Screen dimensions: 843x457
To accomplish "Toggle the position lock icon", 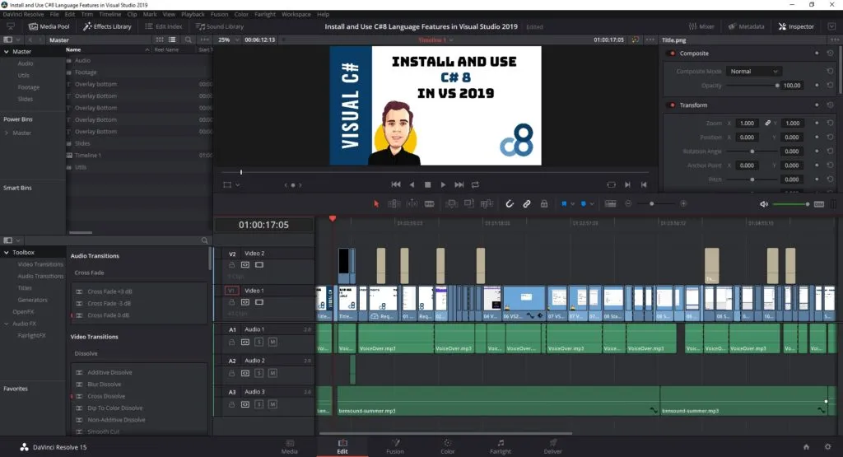I will (544, 203).
